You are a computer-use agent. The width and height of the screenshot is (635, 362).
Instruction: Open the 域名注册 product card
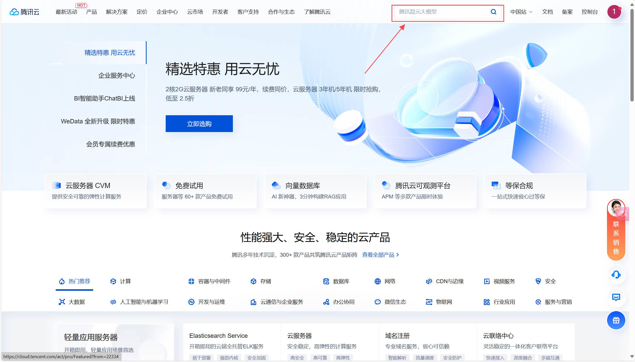coord(428,342)
